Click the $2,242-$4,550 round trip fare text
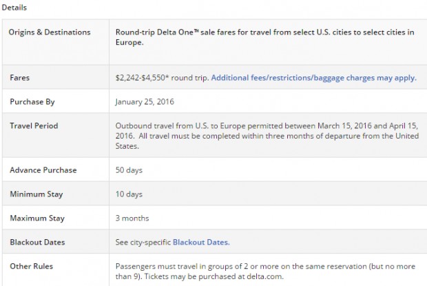Viewport: 427px width, 286px height. click(162, 78)
